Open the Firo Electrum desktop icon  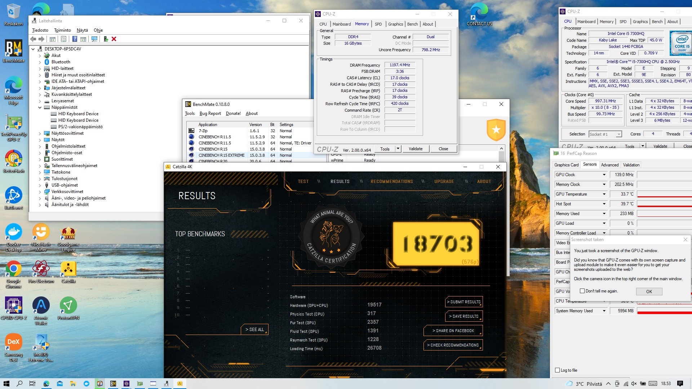tap(41, 272)
